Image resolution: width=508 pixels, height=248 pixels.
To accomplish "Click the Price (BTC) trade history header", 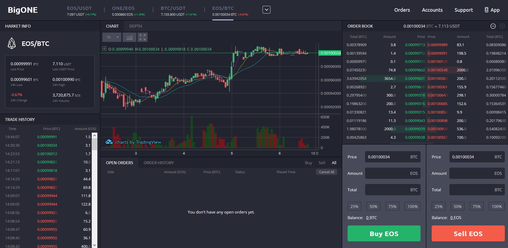I will coord(52,129).
